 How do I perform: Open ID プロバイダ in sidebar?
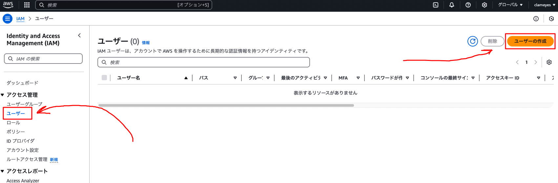(x=21, y=141)
